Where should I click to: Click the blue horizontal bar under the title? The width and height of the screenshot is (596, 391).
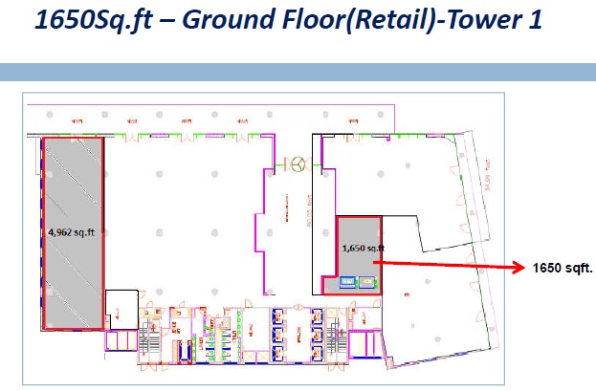click(298, 72)
